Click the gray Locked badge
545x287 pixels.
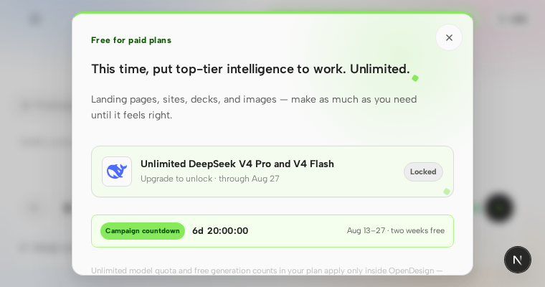[423, 172]
